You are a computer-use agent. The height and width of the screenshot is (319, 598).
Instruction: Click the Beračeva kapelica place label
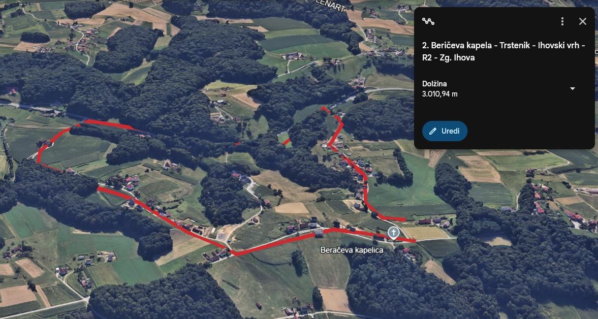coord(352,250)
